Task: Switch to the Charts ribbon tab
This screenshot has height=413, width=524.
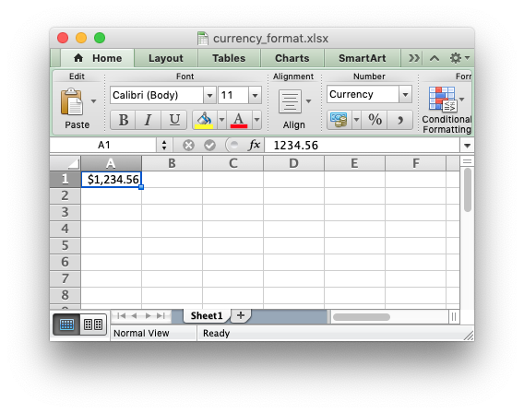Action: click(292, 58)
